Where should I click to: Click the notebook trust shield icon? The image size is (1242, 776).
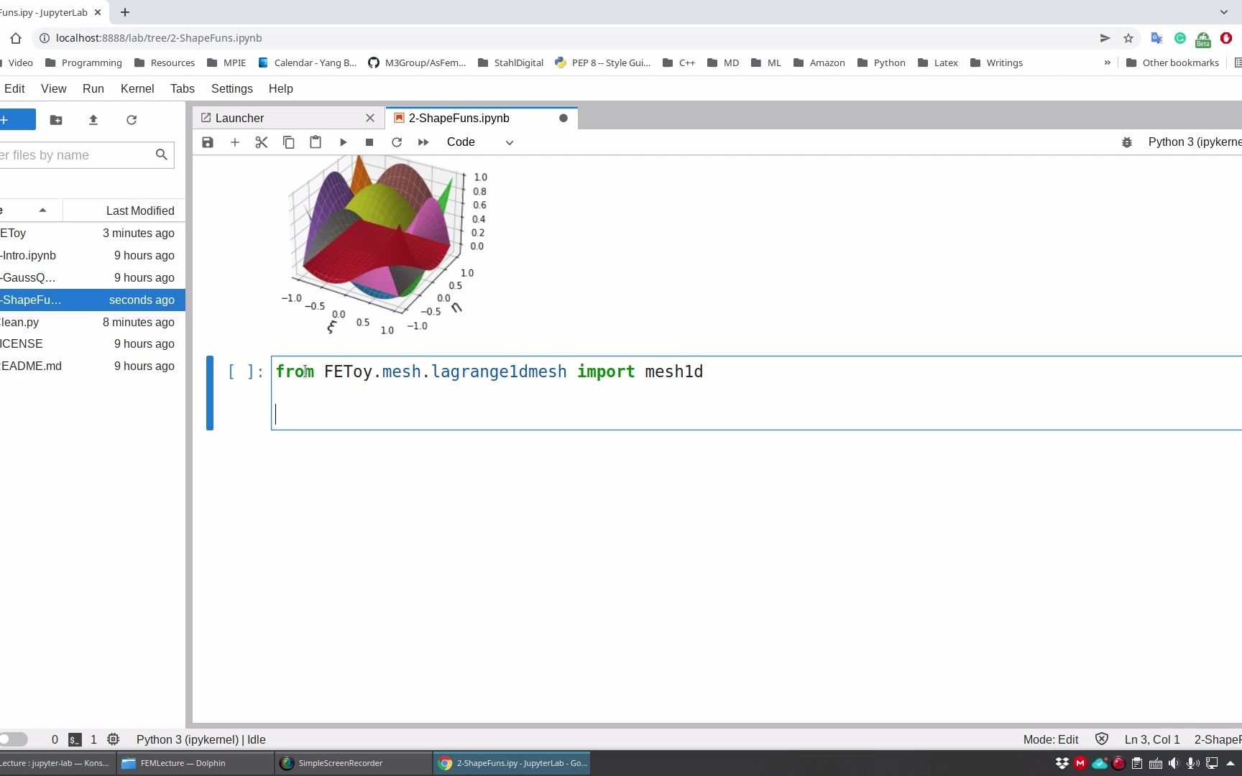(1102, 739)
